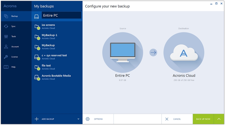Click the folder icon for ios screens backup
Image resolution: width=225 pixels, height=125 pixels.
click(37, 27)
